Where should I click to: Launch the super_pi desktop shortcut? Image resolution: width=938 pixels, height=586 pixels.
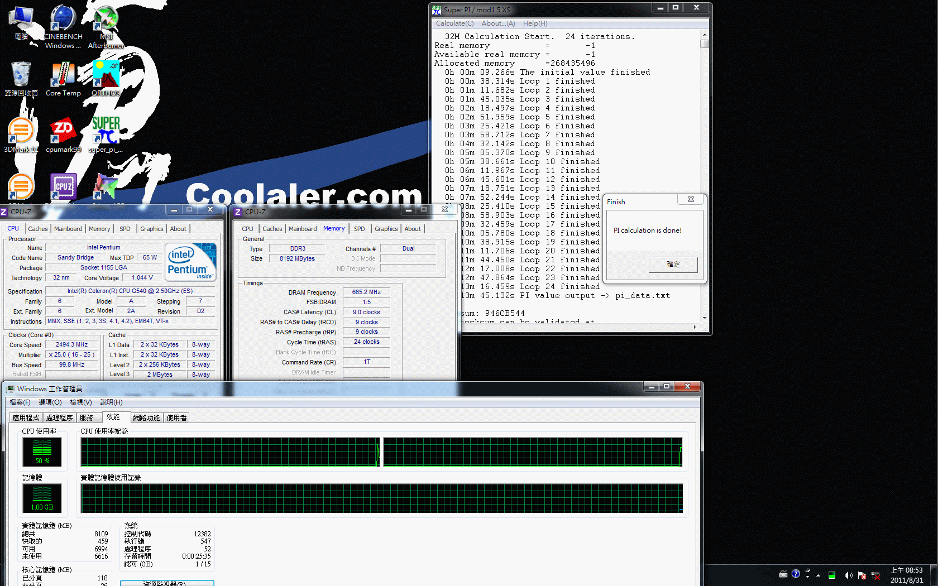click(106, 135)
